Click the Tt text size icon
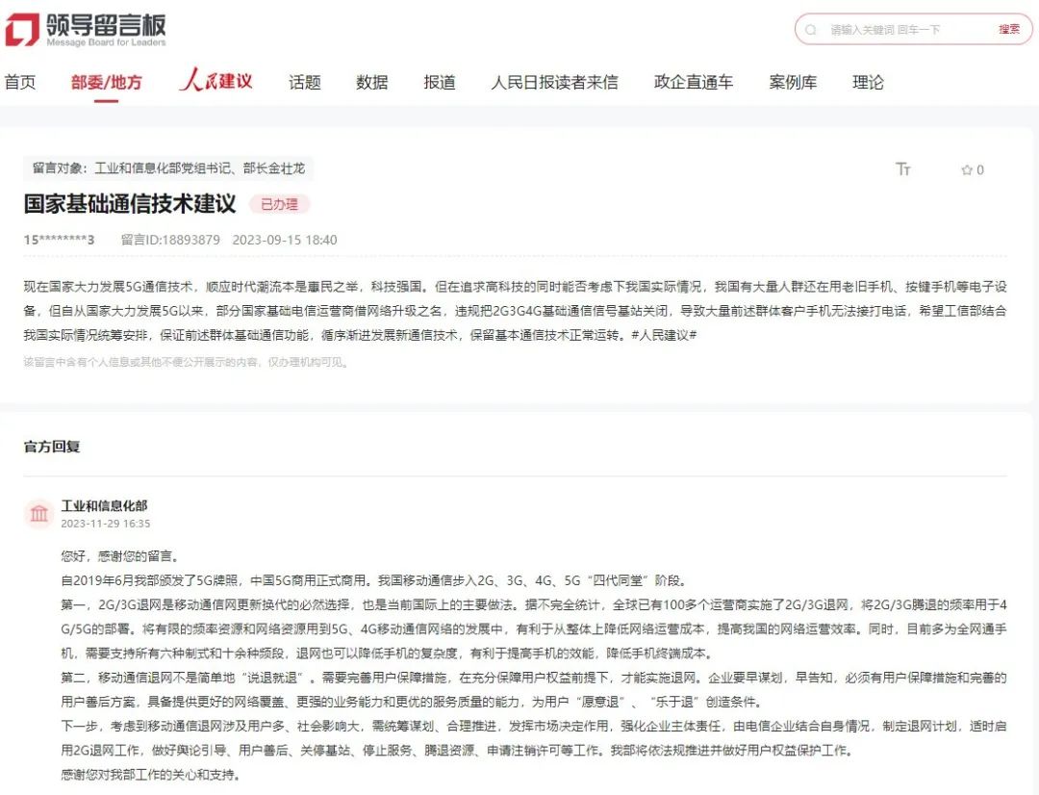Image resolution: width=1039 pixels, height=795 pixels. click(x=902, y=169)
